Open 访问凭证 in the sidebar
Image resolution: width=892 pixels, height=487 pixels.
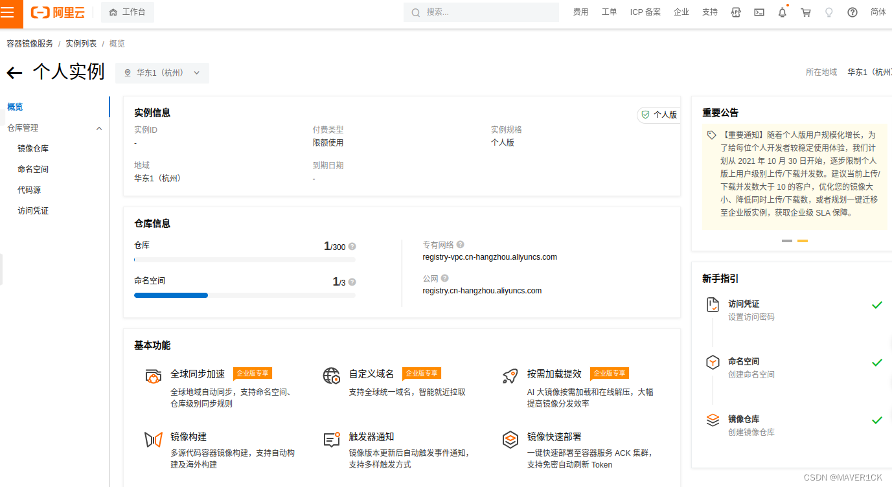coord(33,210)
